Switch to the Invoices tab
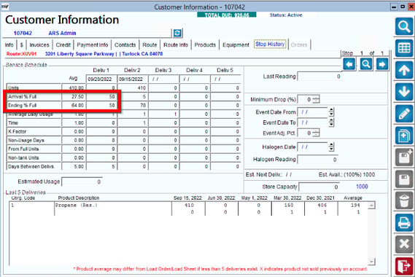 click(39, 44)
